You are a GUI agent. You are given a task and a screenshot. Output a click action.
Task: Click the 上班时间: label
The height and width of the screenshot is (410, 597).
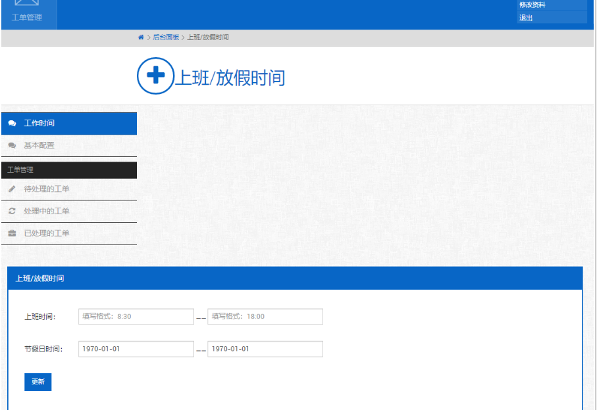[40, 317]
